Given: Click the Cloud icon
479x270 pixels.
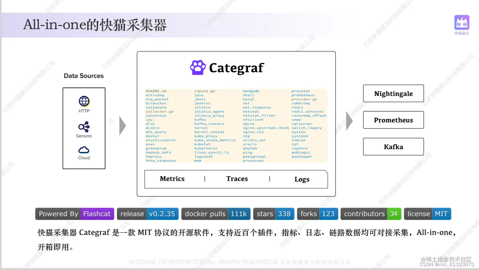Looking at the screenshot, I should click(x=84, y=150).
